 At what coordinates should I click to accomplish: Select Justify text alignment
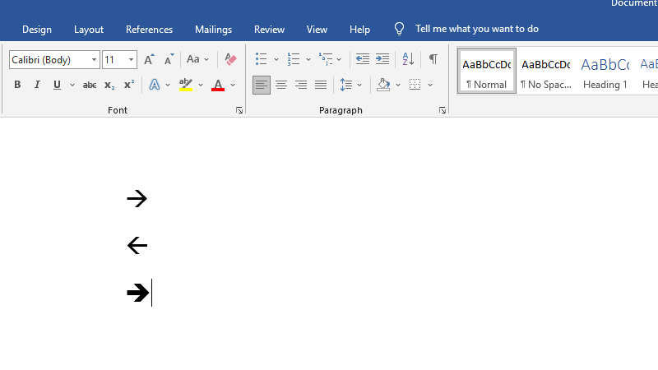(321, 85)
